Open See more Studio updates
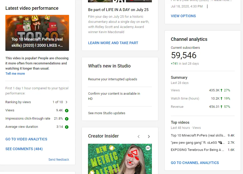 coord(107,113)
